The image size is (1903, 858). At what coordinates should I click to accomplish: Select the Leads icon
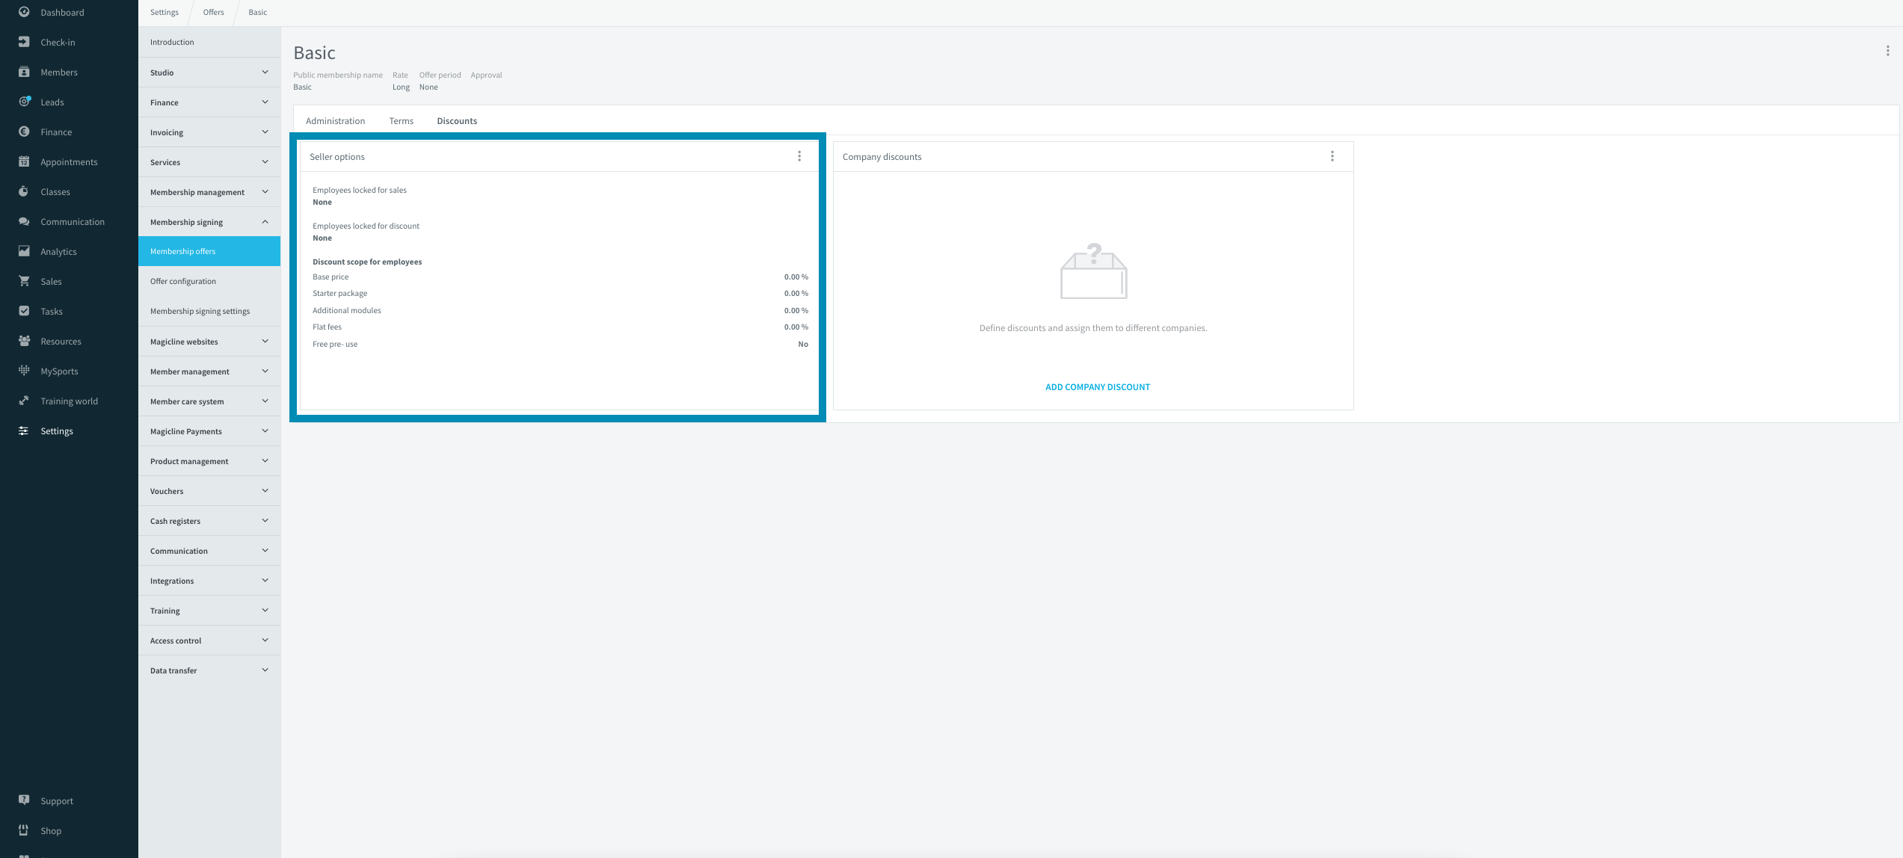[24, 102]
